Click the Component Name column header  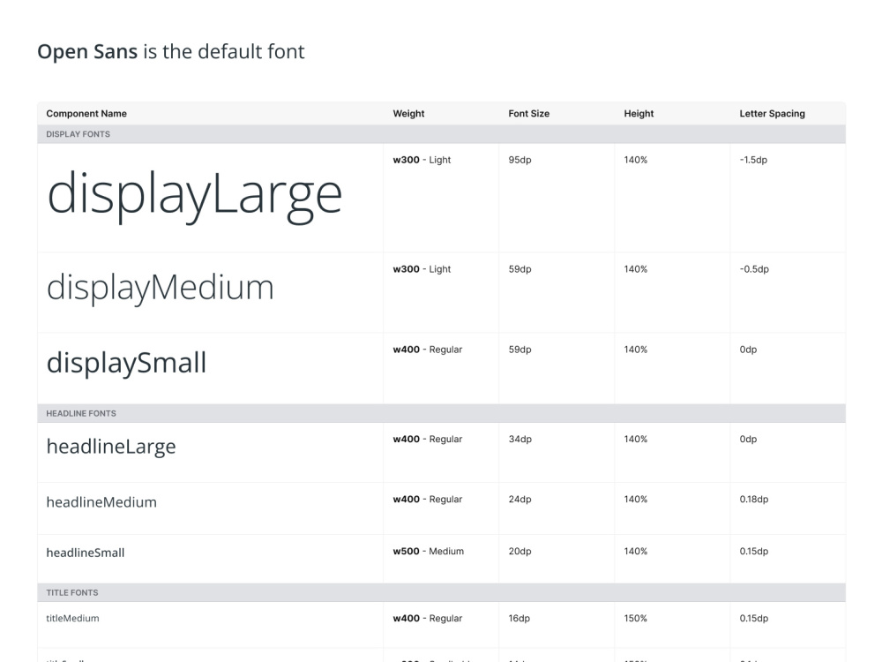[x=86, y=114]
